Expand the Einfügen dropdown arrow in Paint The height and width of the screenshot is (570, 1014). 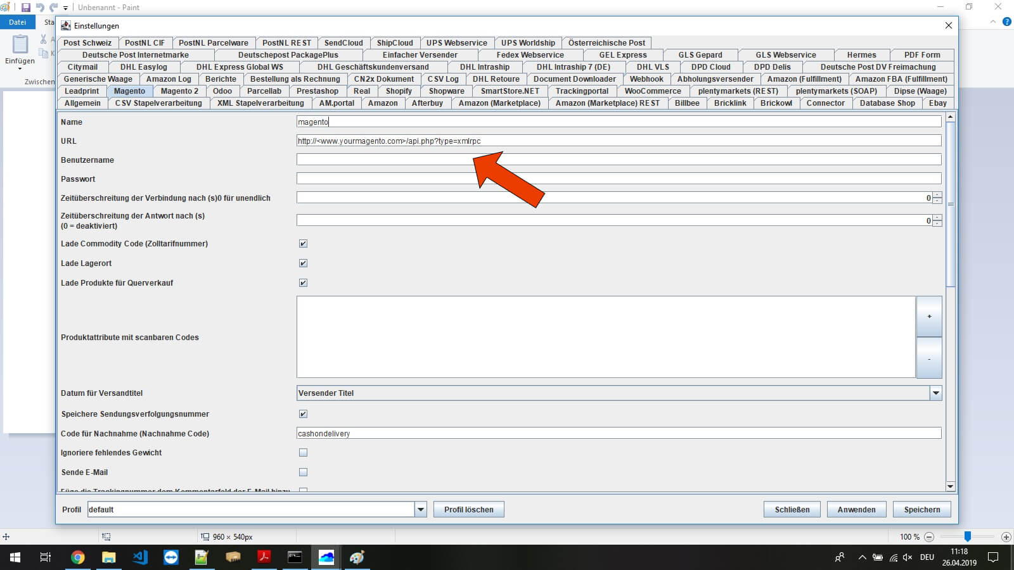[20, 68]
